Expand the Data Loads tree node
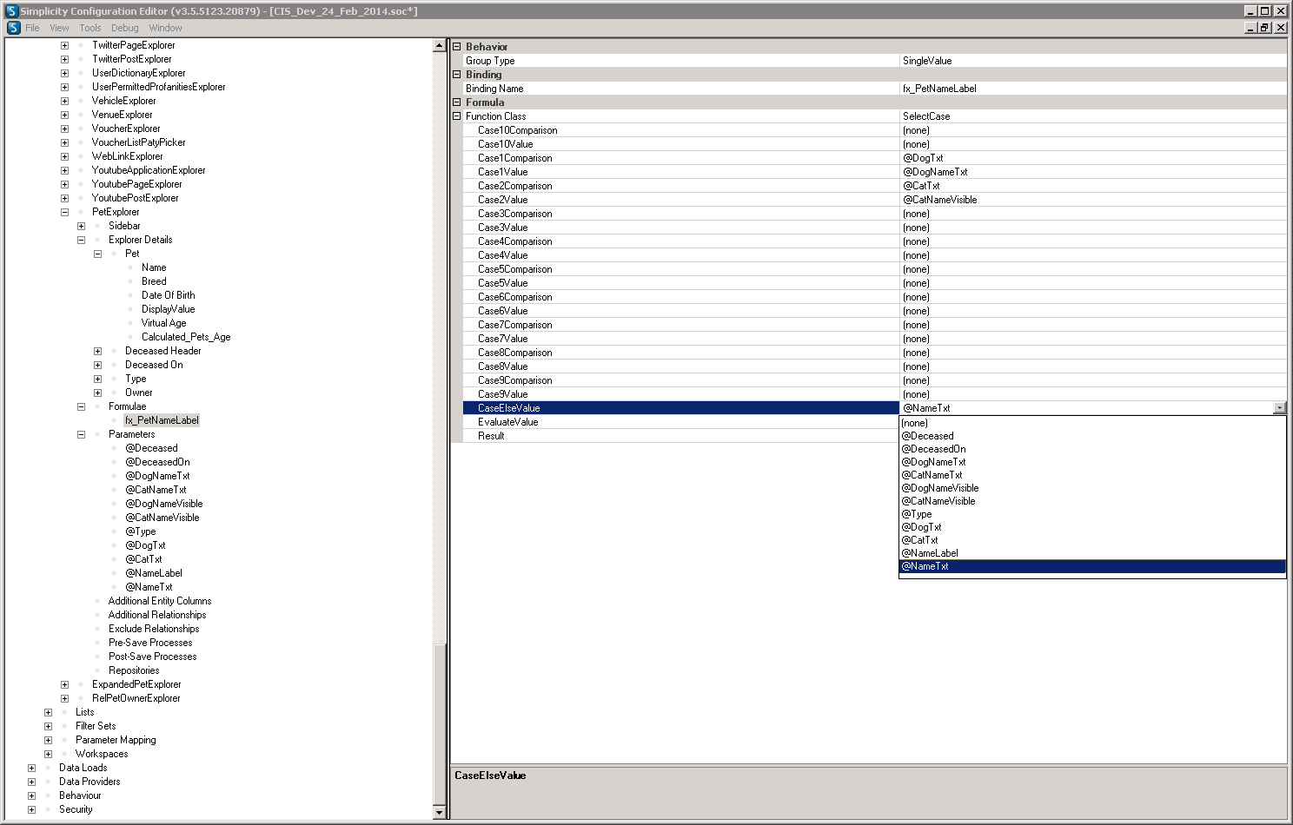The height and width of the screenshot is (825, 1293). [x=31, y=768]
